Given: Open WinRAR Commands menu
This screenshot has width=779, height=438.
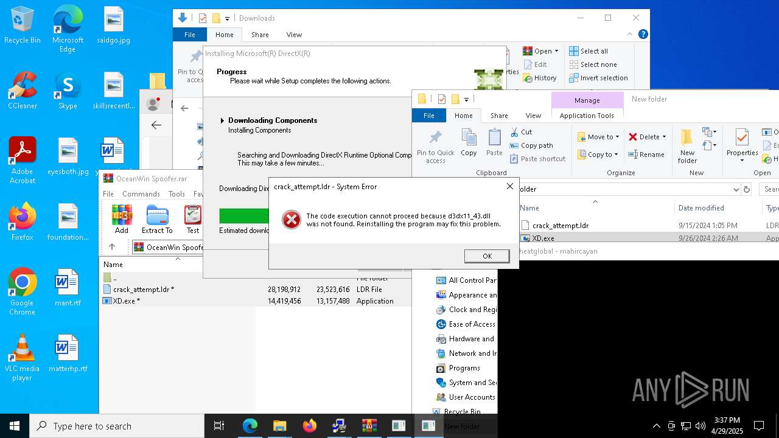Looking at the screenshot, I should tap(141, 193).
